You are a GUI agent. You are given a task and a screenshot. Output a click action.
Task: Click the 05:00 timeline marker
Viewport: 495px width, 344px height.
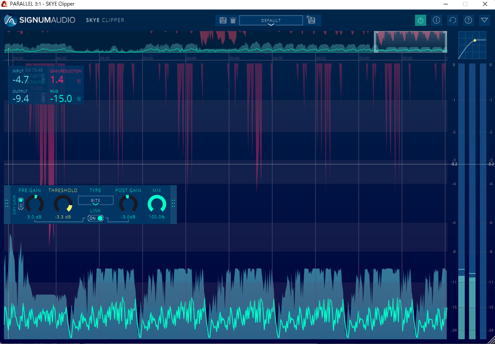364,58
